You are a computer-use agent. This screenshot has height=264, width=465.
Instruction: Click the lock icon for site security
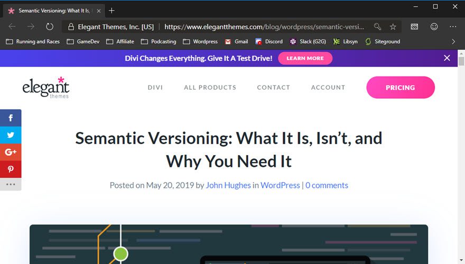click(x=71, y=27)
